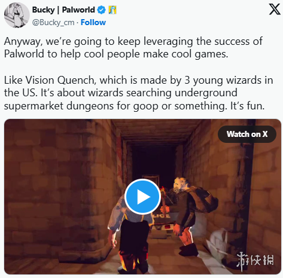
Task: Click the watermark logo in video corner
Action: (255, 262)
